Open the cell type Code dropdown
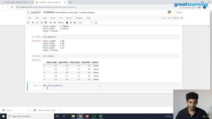The image size is (212, 119). (x=85, y=23)
